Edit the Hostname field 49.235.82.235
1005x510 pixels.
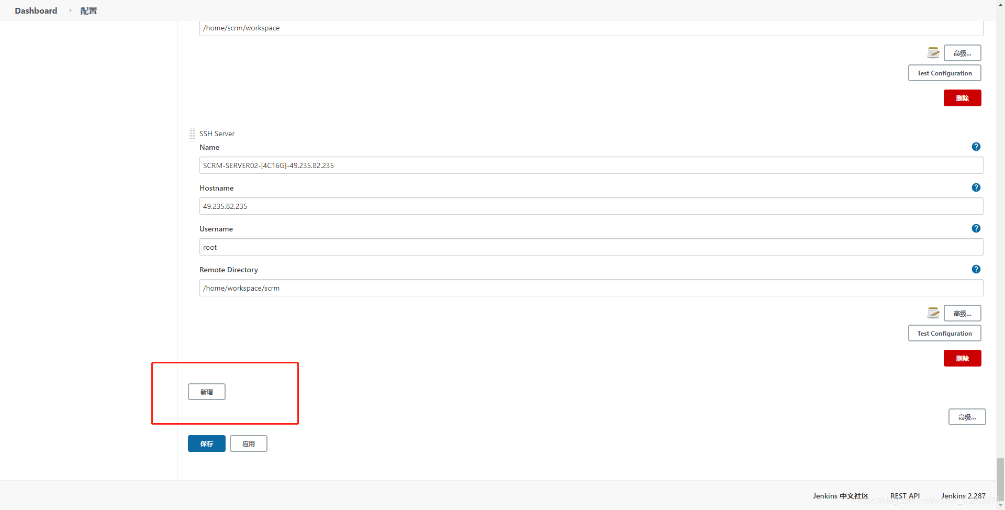[x=591, y=206]
